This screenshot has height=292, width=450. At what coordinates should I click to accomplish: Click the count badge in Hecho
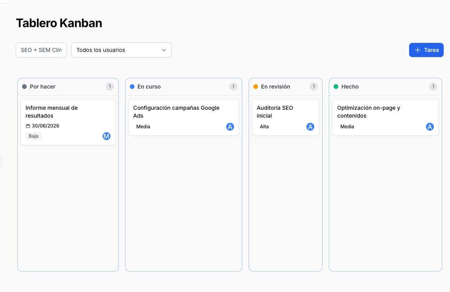pyautogui.click(x=433, y=87)
